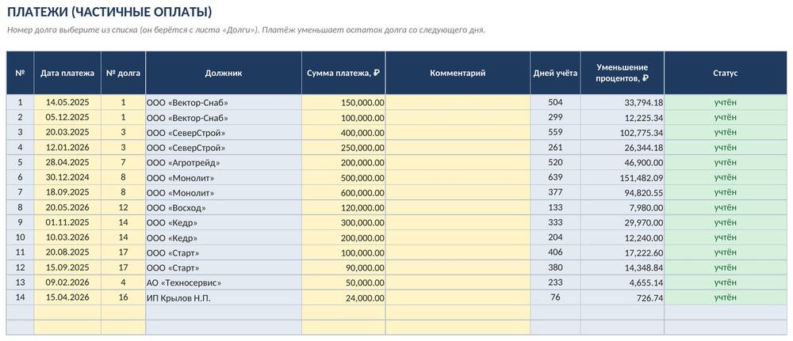Select the date cell 12.01.2026
This screenshot has width=793, height=341.
[x=67, y=148]
